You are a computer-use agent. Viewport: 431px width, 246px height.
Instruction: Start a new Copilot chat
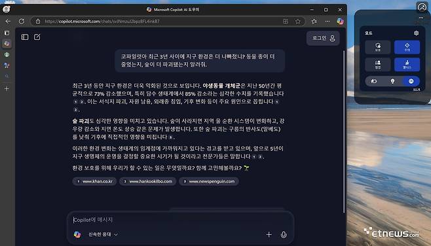[37, 37]
